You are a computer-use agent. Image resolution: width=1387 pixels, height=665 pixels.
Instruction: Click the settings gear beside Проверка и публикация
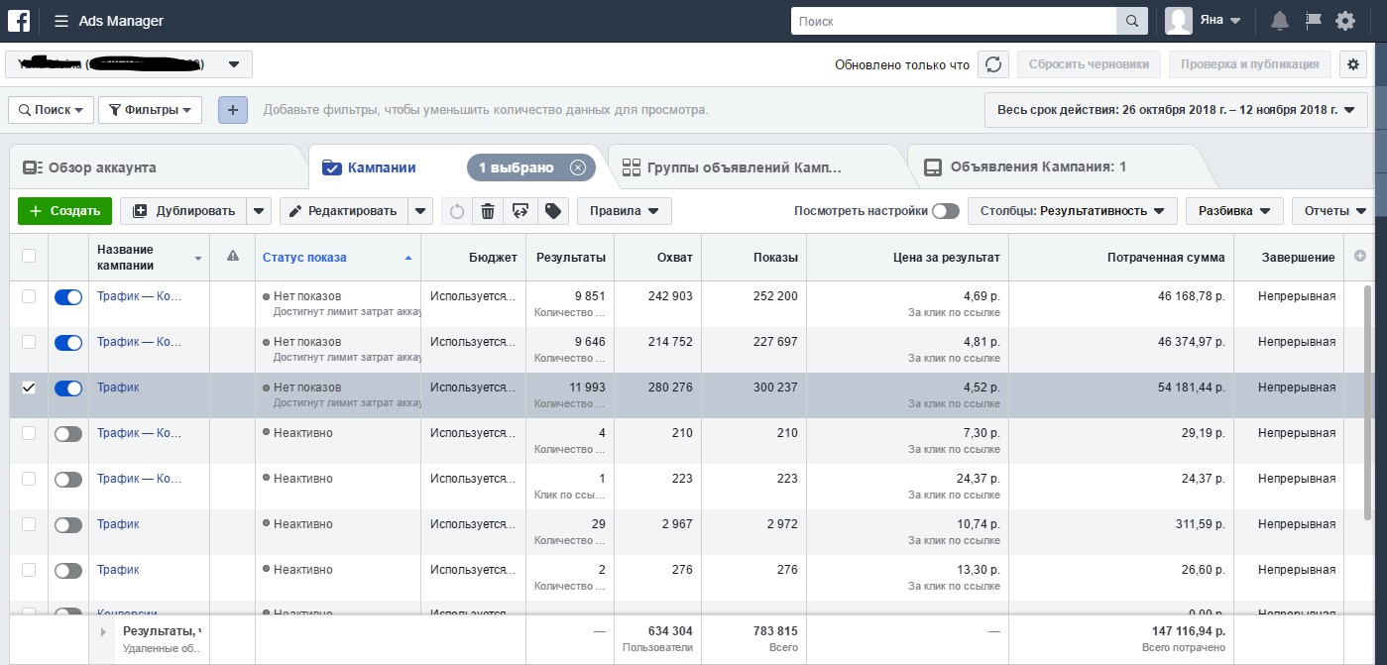click(1353, 64)
